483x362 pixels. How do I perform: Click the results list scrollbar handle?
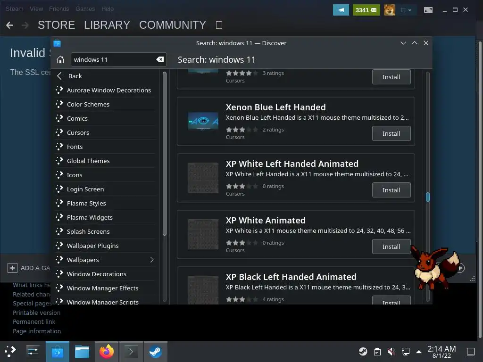click(x=427, y=197)
